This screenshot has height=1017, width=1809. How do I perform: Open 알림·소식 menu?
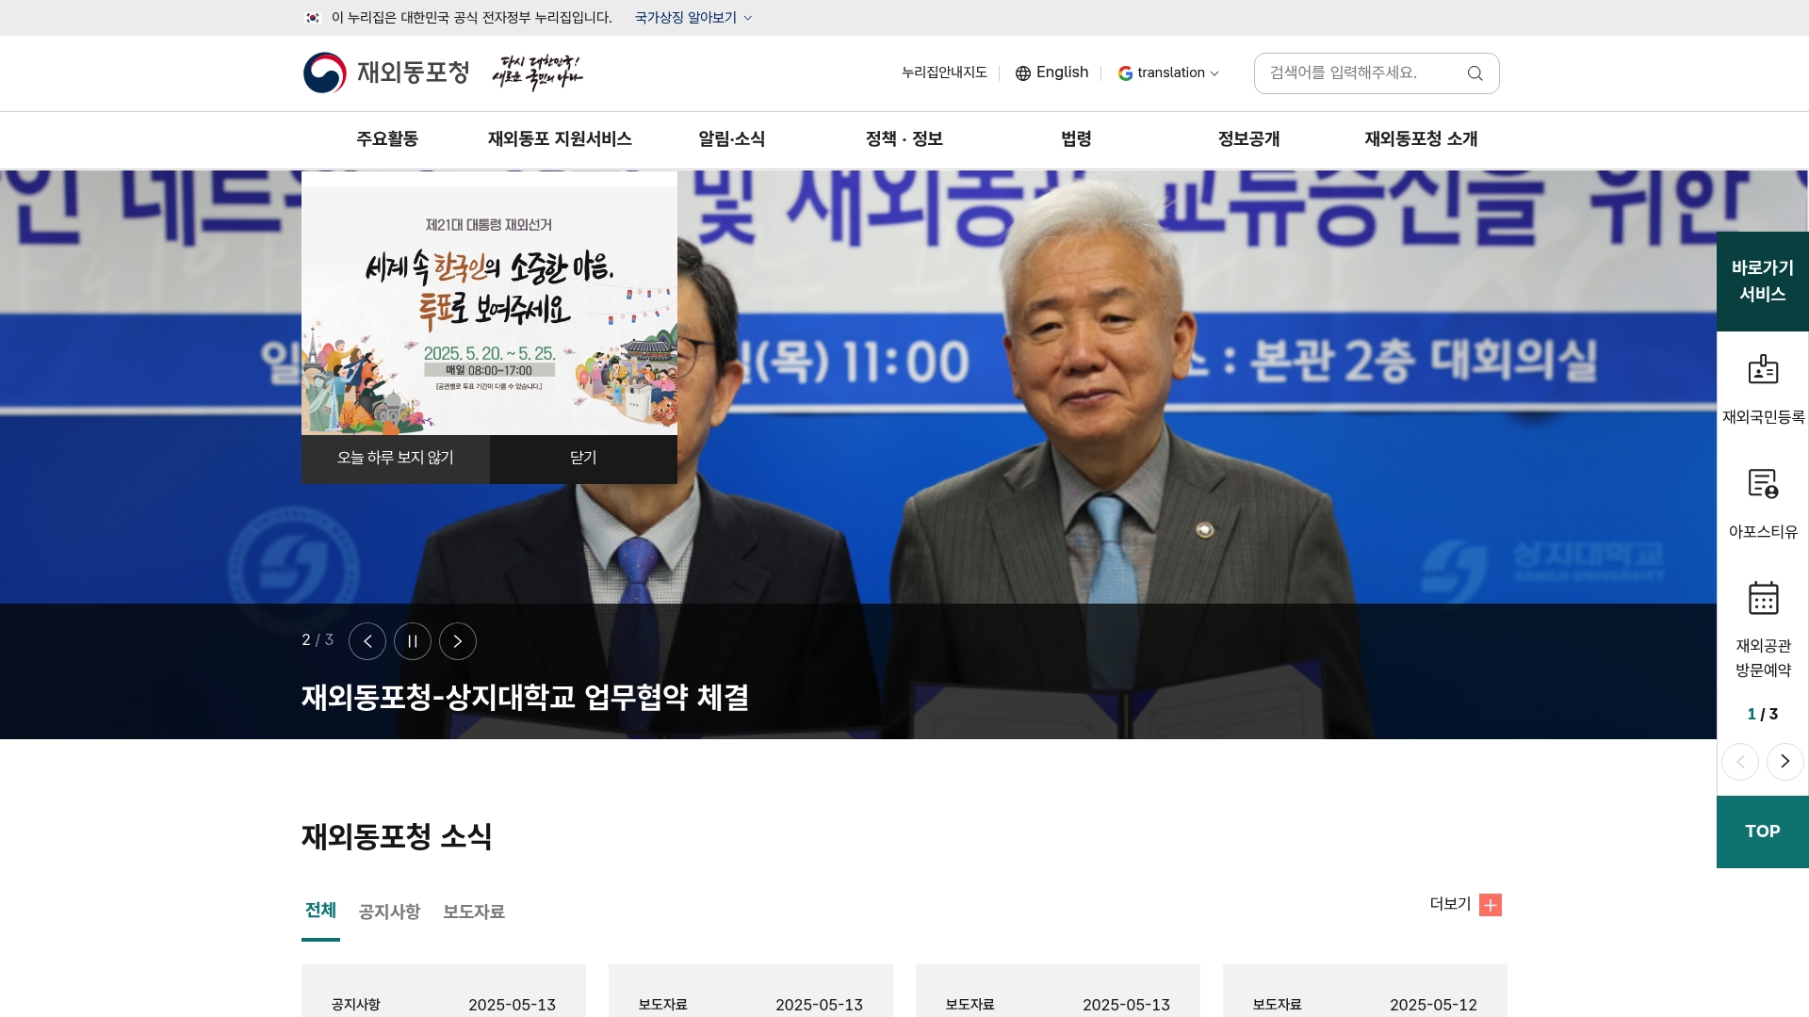click(x=732, y=139)
